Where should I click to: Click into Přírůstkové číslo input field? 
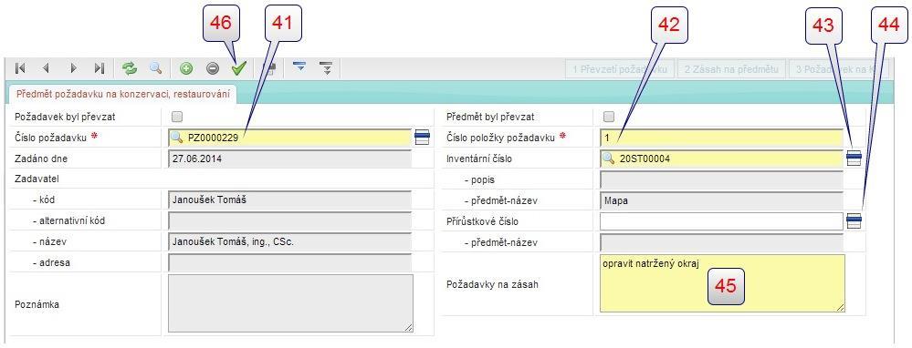coord(721,221)
